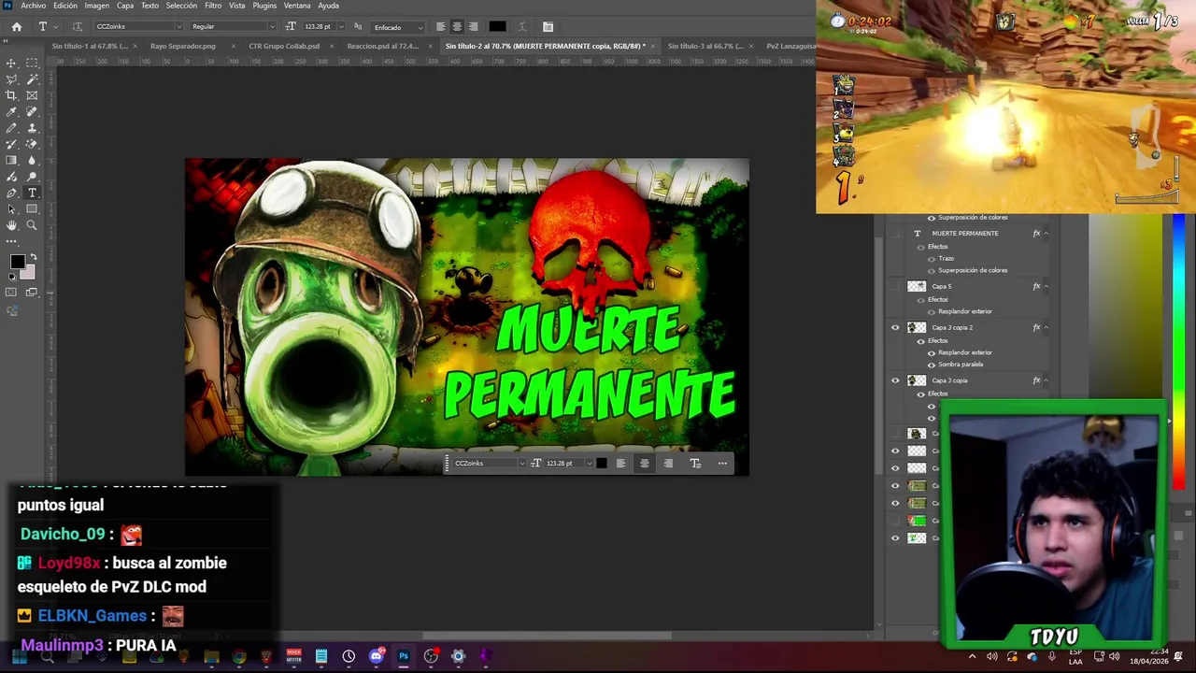Select the Crop tool

[11, 95]
